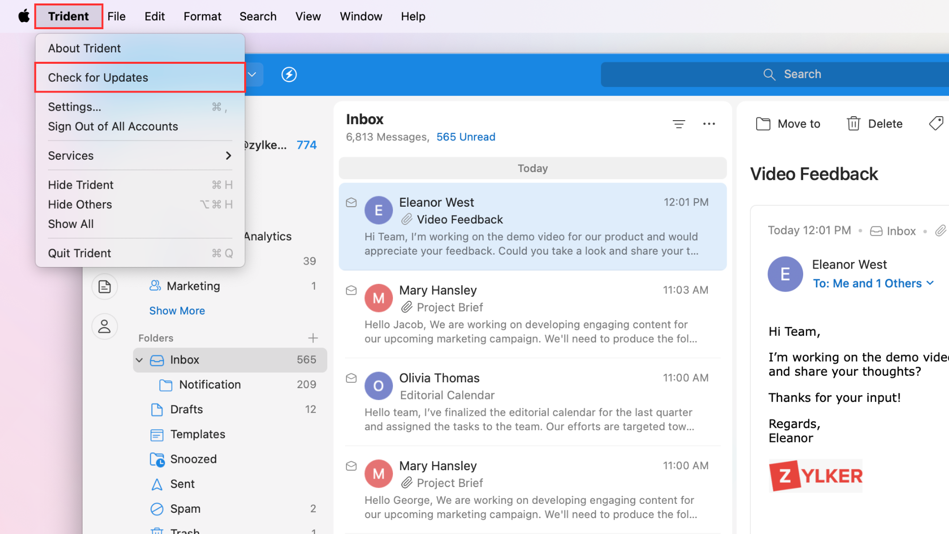Toggle read status on last Mary Hansley email
Screen dimensions: 949x534
point(351,466)
